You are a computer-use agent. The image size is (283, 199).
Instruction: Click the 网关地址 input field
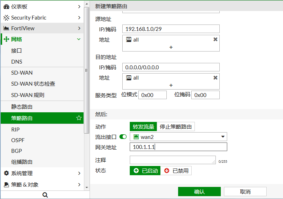click(178, 147)
